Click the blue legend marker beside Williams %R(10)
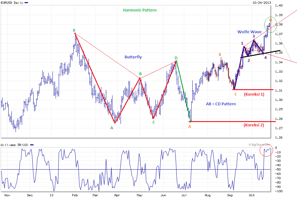The image size is (297, 200). (32, 145)
